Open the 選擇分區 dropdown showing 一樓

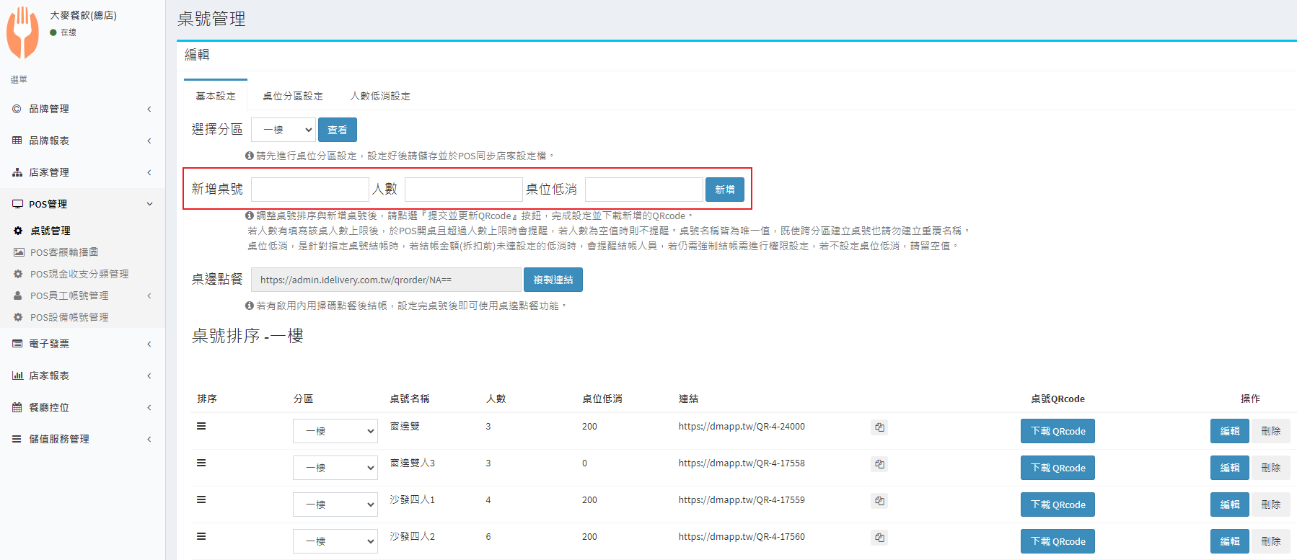click(x=283, y=130)
